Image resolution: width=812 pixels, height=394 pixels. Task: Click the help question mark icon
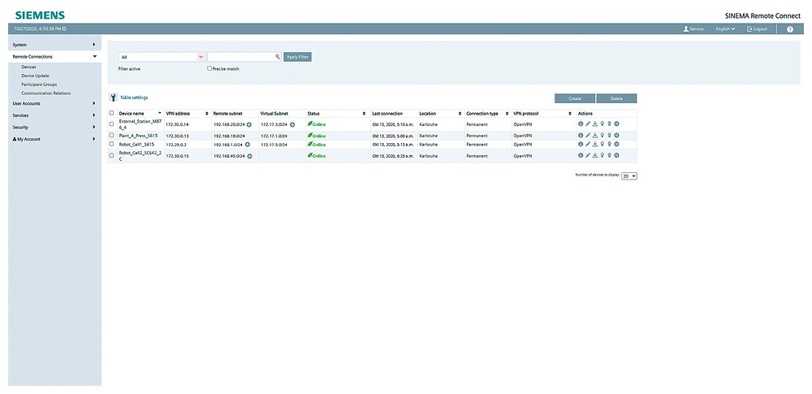[790, 28]
